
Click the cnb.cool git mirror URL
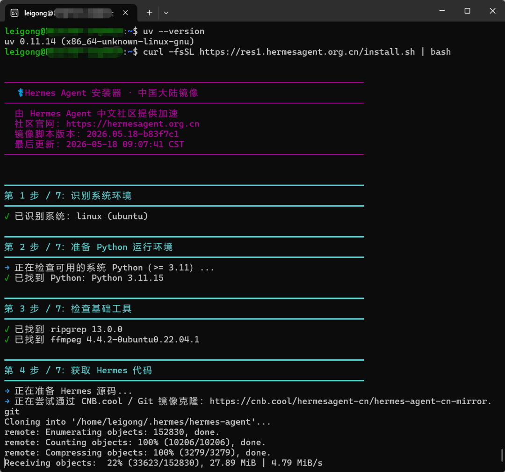tap(351, 401)
